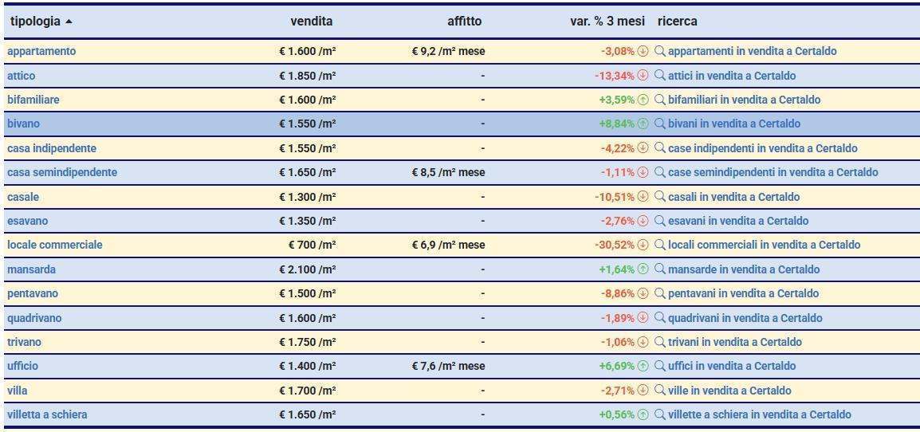Viewport: 920px width, 432px height.
Task: Sort the table by affitto column
Action: pos(464,22)
